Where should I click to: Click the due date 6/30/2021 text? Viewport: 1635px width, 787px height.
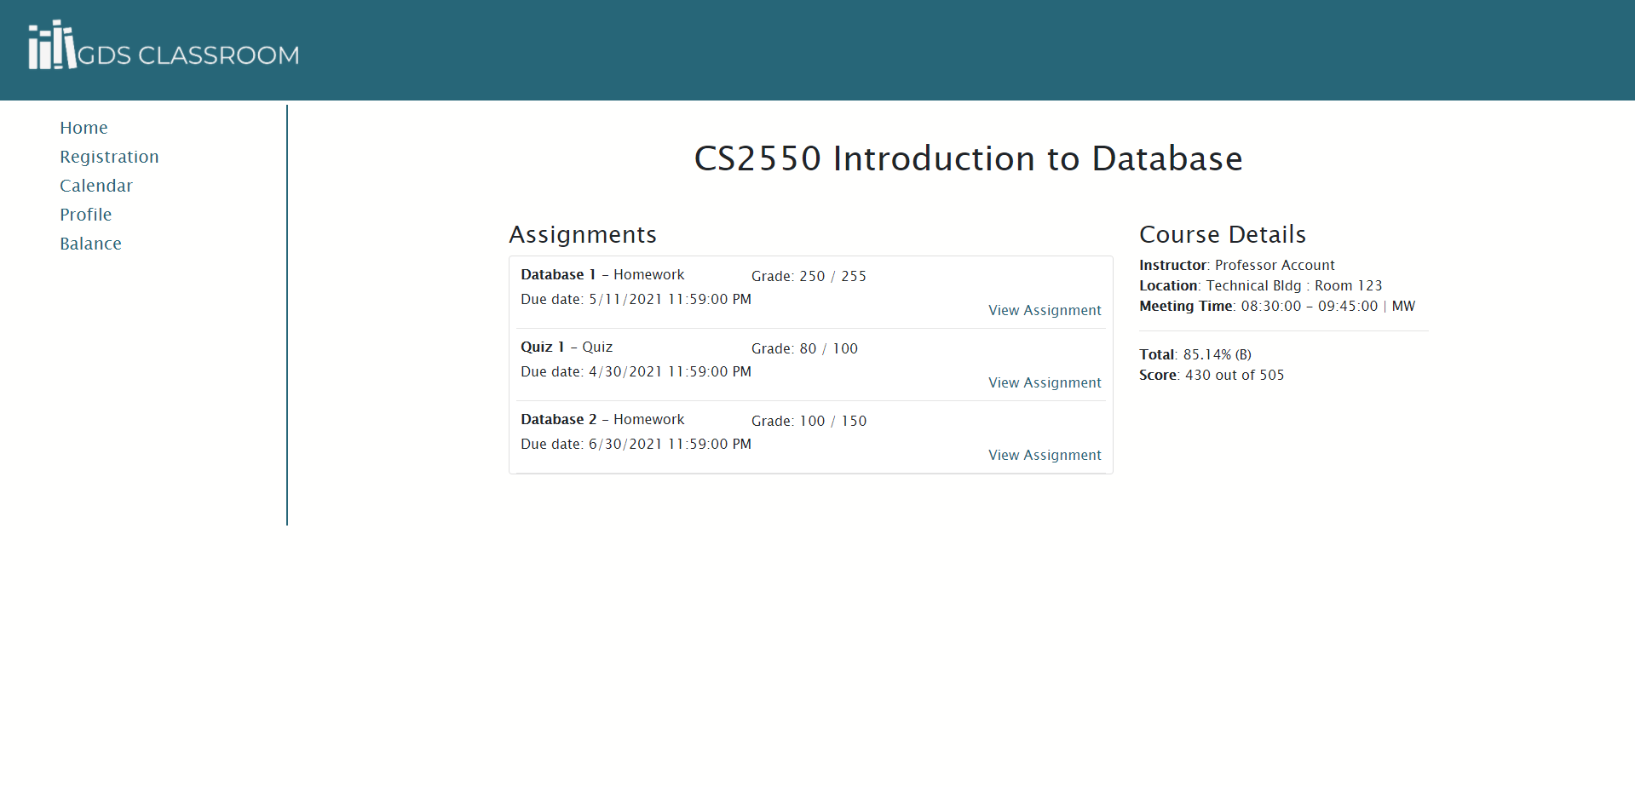click(x=636, y=444)
